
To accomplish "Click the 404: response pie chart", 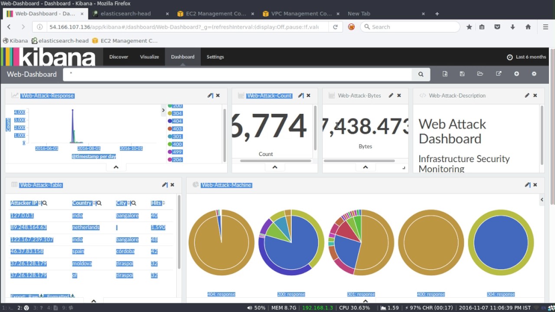I will 221,242.
